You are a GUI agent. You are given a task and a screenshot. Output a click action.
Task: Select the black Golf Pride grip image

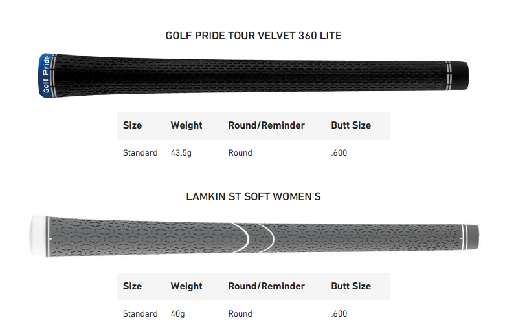253,75
